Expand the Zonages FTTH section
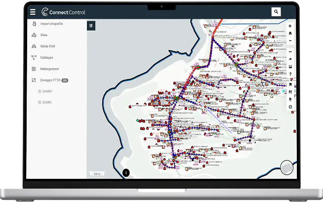This screenshot has height=205, width=323. click(50, 80)
